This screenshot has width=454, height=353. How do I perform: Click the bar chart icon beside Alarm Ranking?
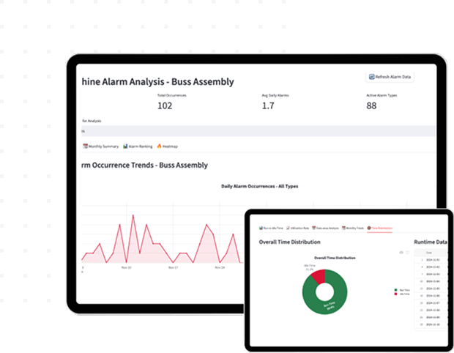tap(125, 146)
